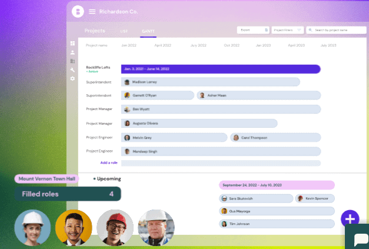
Task: Open the chat bubble widget
Action: pyautogui.click(x=360, y=239)
